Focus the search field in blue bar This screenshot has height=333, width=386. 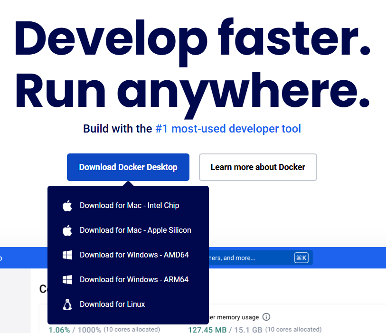click(261, 258)
